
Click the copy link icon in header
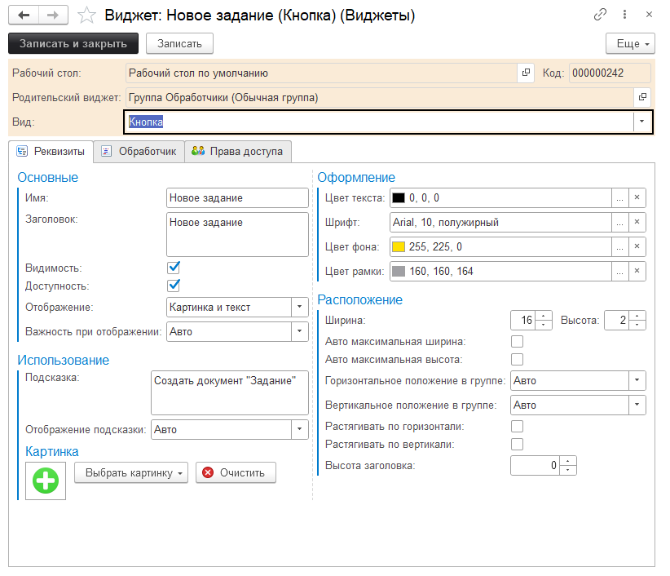click(x=601, y=15)
